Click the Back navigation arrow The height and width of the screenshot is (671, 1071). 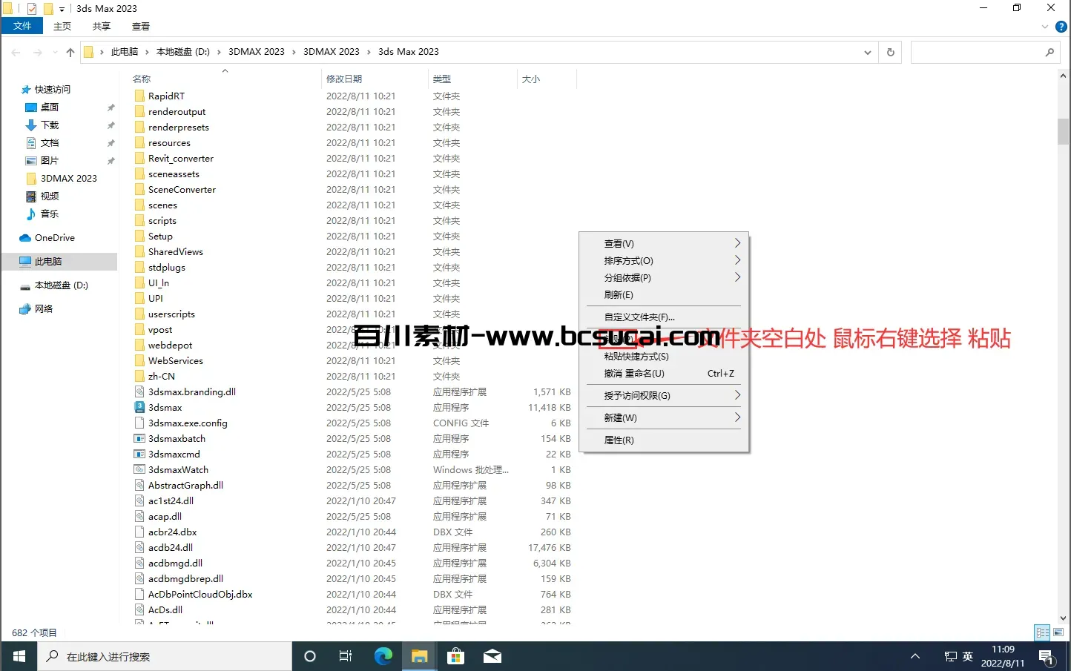click(16, 52)
